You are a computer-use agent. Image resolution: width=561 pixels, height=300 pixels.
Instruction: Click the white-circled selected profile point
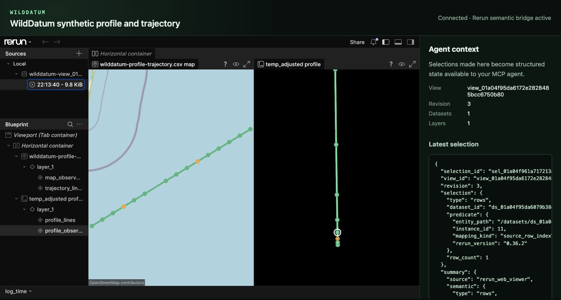338,232
